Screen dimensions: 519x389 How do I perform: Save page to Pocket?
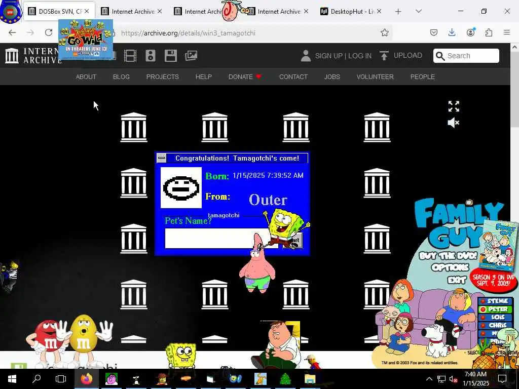[x=434, y=32]
